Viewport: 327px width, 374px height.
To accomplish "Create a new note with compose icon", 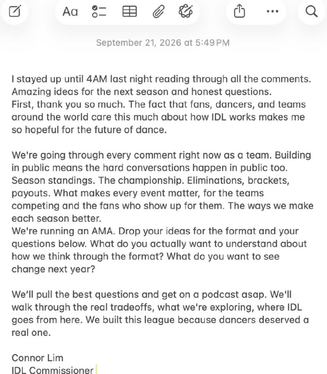I will [x=15, y=11].
